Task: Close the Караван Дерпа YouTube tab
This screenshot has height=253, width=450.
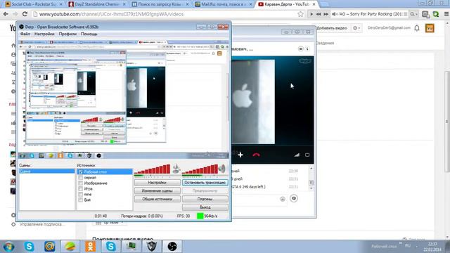Action: tap(314, 4)
